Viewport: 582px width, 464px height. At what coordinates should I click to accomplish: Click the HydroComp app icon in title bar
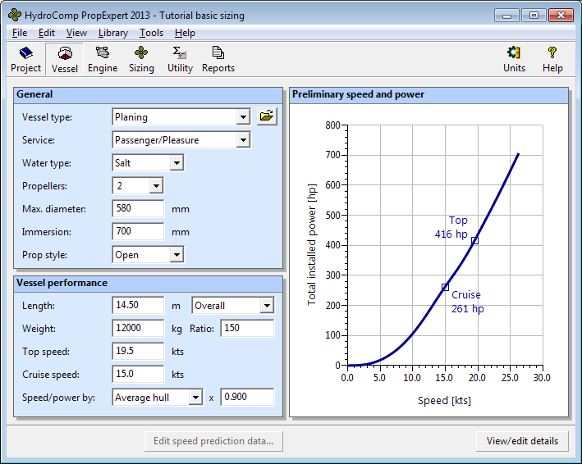pyautogui.click(x=15, y=16)
